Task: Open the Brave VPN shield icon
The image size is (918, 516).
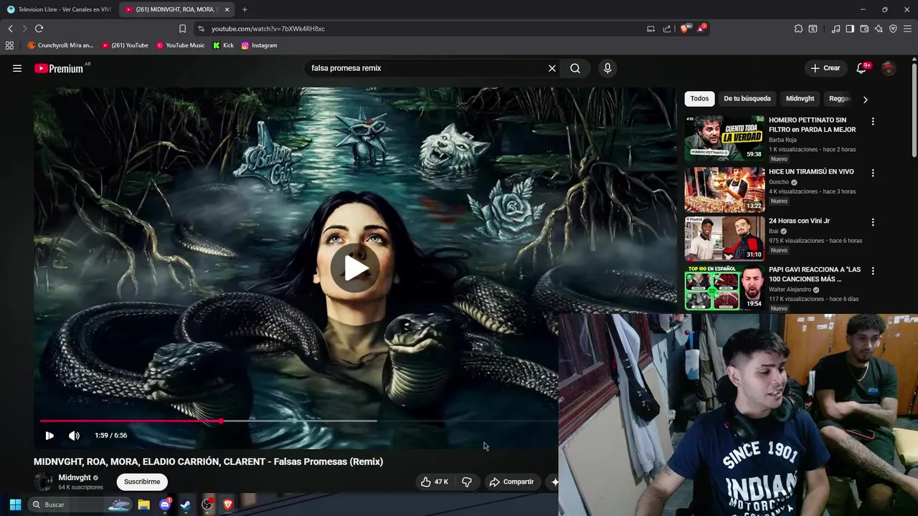Action: pos(893,29)
